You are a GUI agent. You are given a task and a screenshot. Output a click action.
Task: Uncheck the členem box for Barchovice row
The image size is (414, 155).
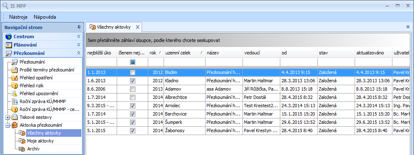(x=132, y=114)
